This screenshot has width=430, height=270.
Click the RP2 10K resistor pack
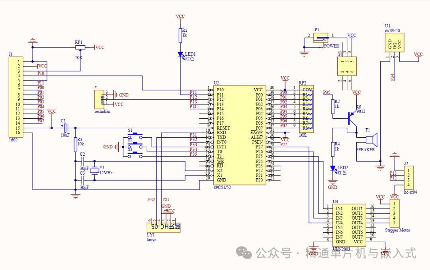[x=307, y=109]
